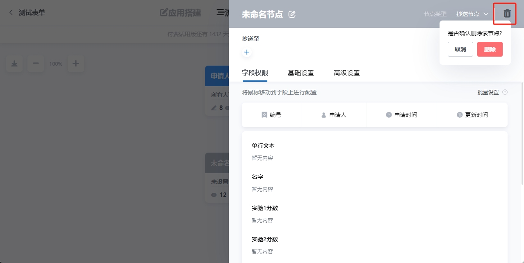
Task: Open 批量设置 batch settings link
Action: [488, 92]
